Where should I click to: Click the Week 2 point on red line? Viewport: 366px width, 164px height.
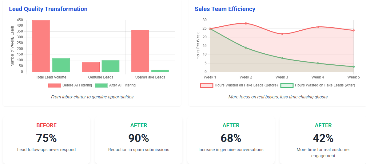pos(246,23)
